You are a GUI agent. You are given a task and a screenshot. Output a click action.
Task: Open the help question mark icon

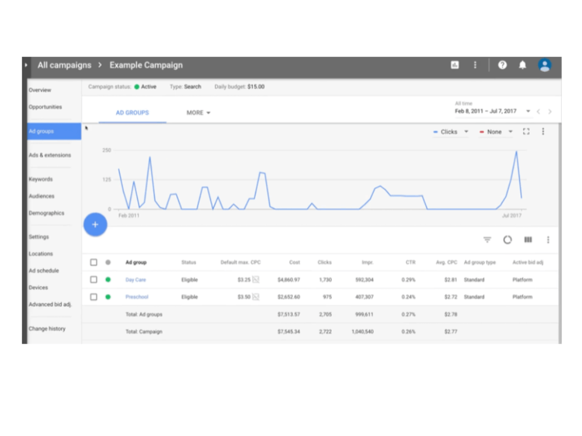tap(502, 65)
